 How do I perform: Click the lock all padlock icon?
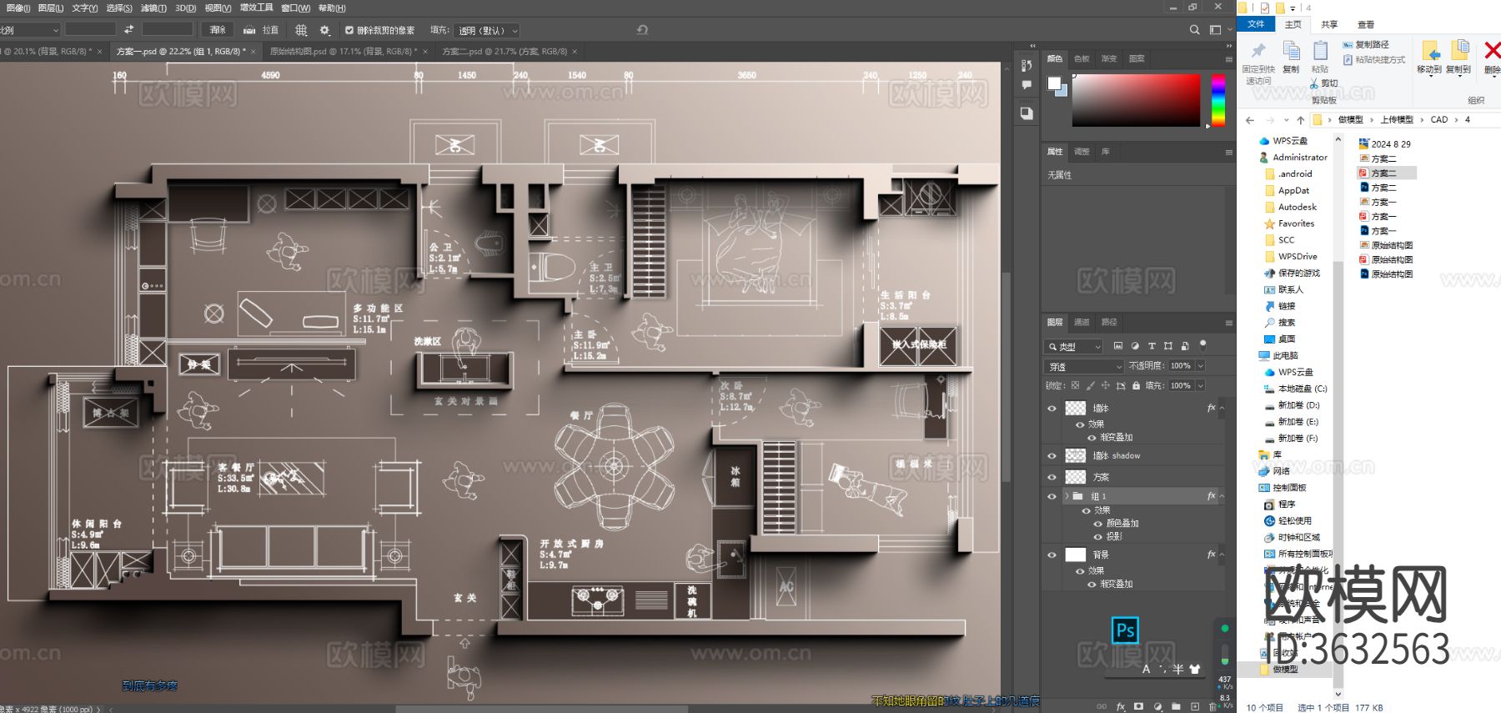click(x=1136, y=386)
